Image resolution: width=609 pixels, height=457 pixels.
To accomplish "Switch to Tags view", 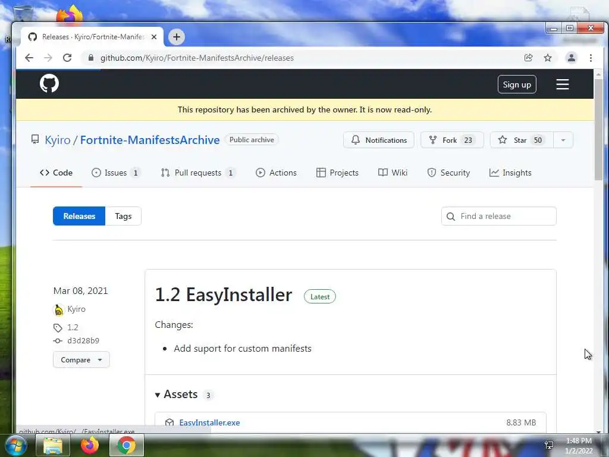I will click(x=123, y=216).
